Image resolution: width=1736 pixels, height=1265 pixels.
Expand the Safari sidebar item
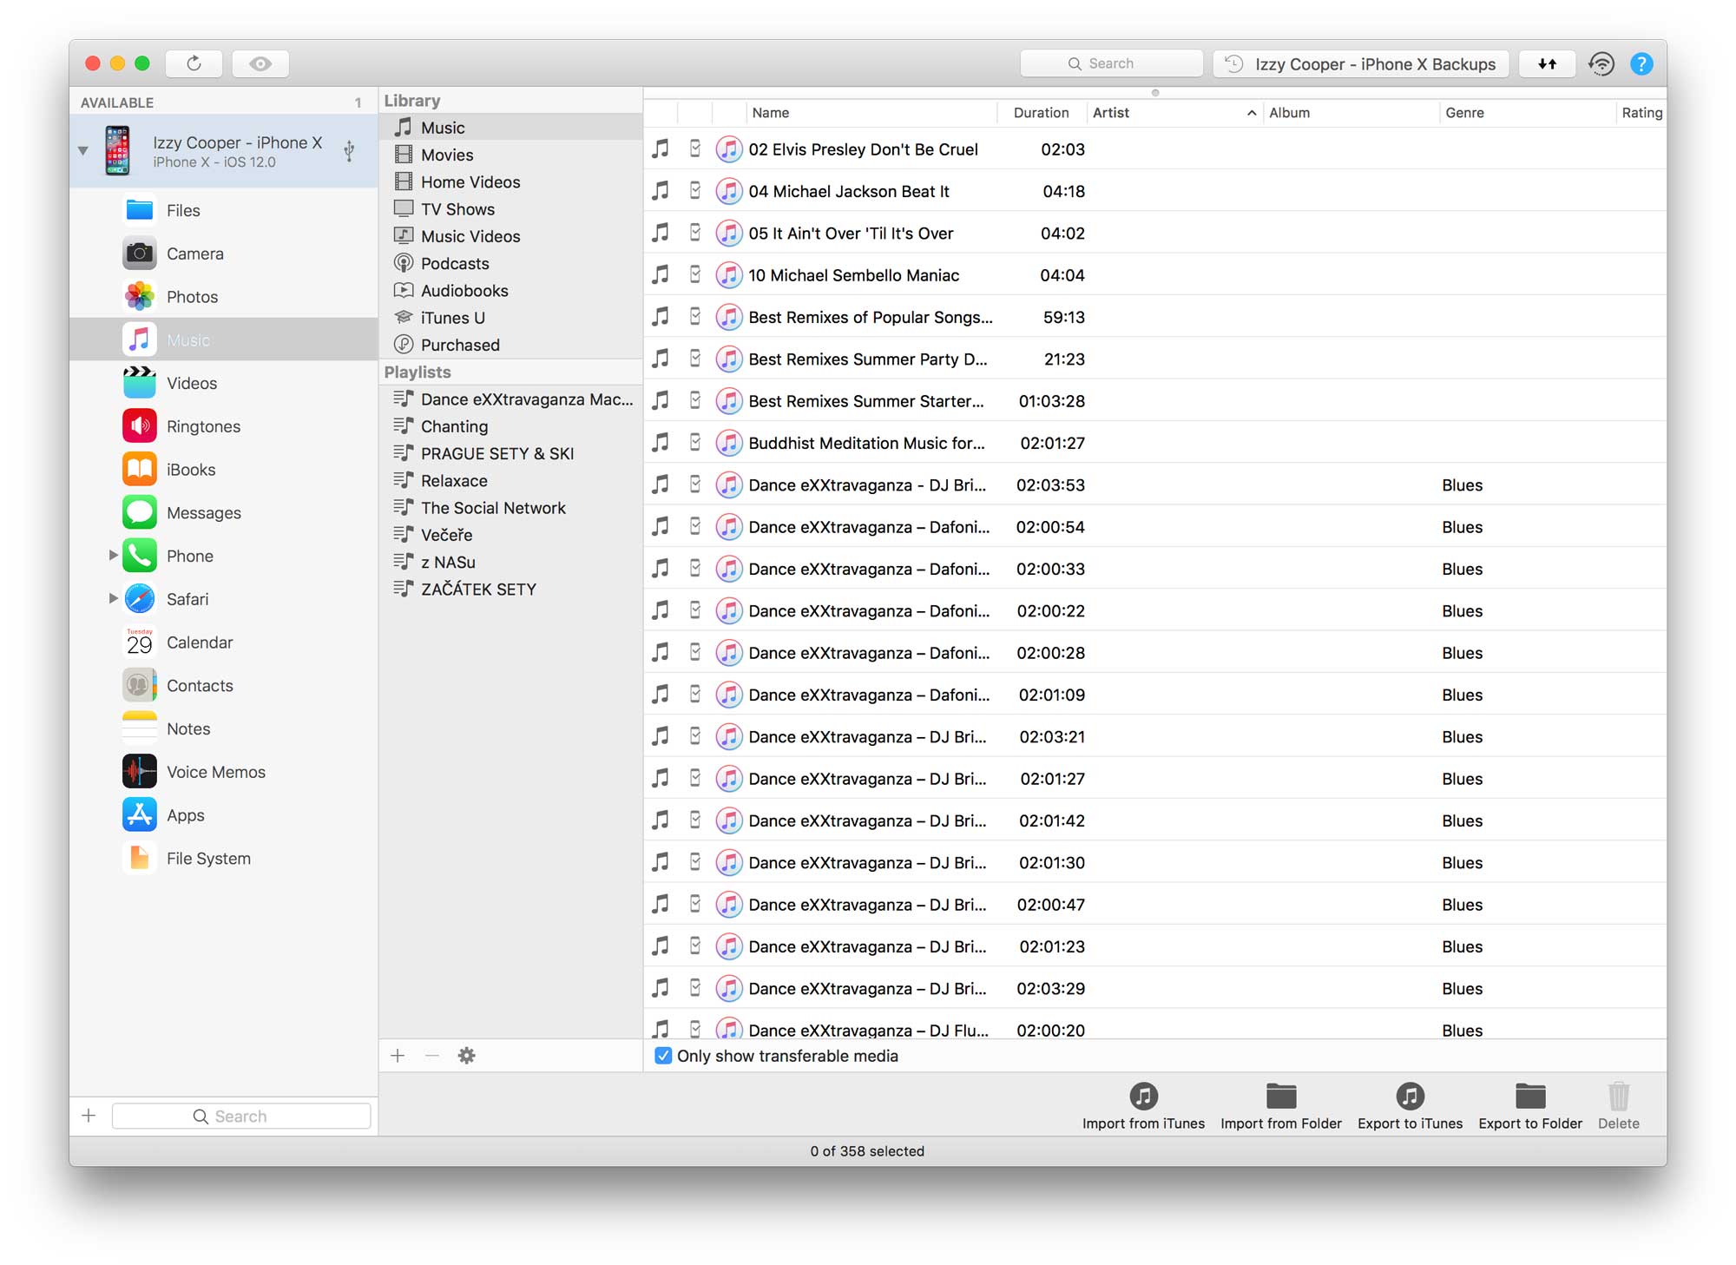pos(113,598)
